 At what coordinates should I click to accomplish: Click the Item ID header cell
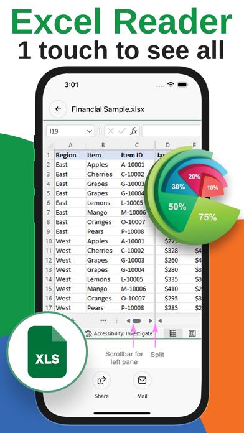coord(137,155)
